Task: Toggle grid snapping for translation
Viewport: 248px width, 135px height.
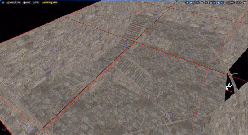Action: point(211,2)
